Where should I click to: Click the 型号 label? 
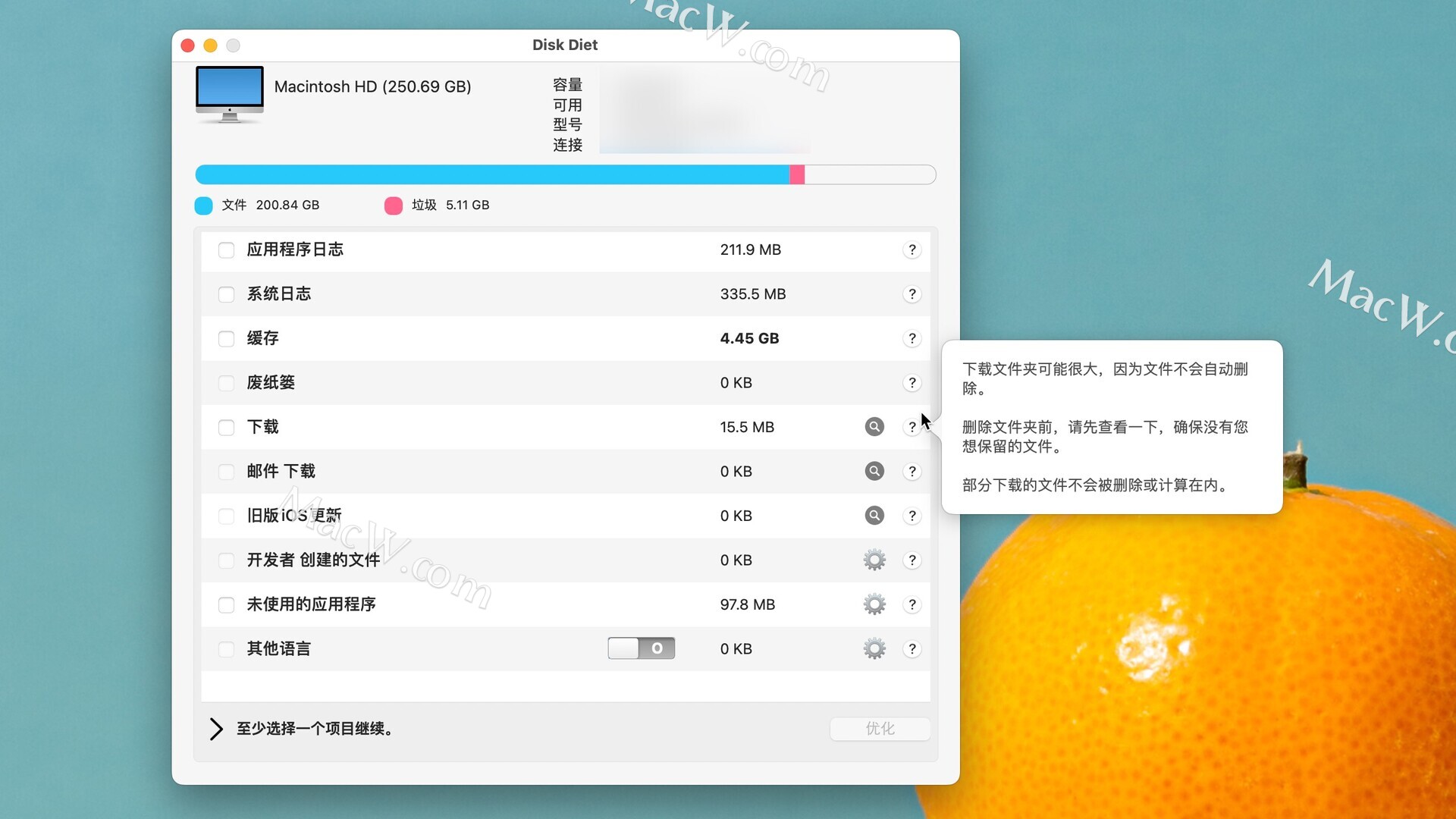coord(567,124)
